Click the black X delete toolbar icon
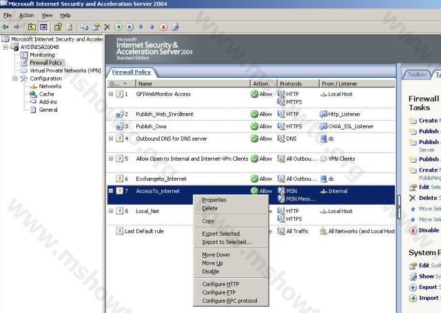 pyautogui.click(x=107, y=27)
